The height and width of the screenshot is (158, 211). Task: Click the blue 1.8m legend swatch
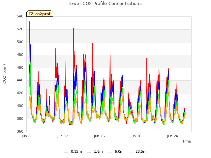(x=89, y=152)
